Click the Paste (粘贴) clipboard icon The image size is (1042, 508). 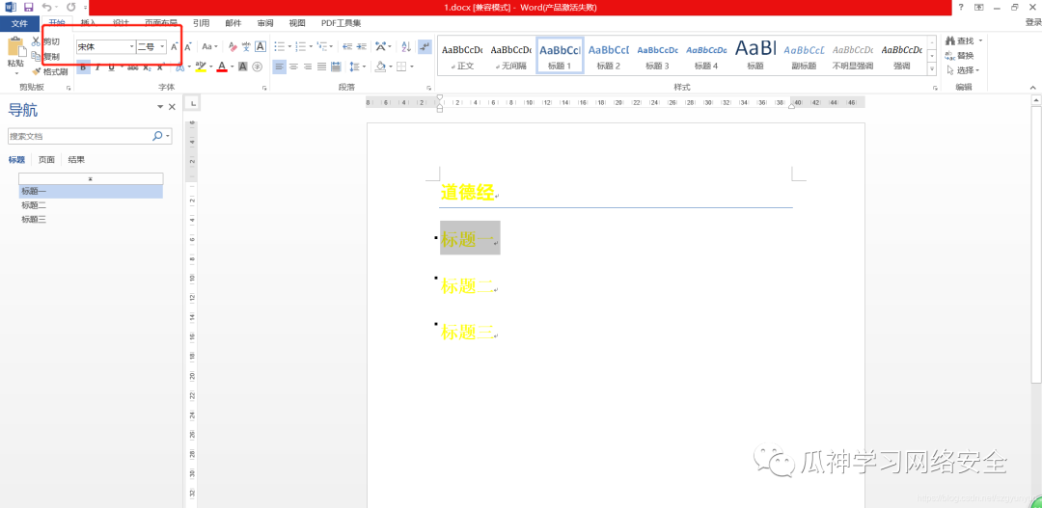(15, 48)
